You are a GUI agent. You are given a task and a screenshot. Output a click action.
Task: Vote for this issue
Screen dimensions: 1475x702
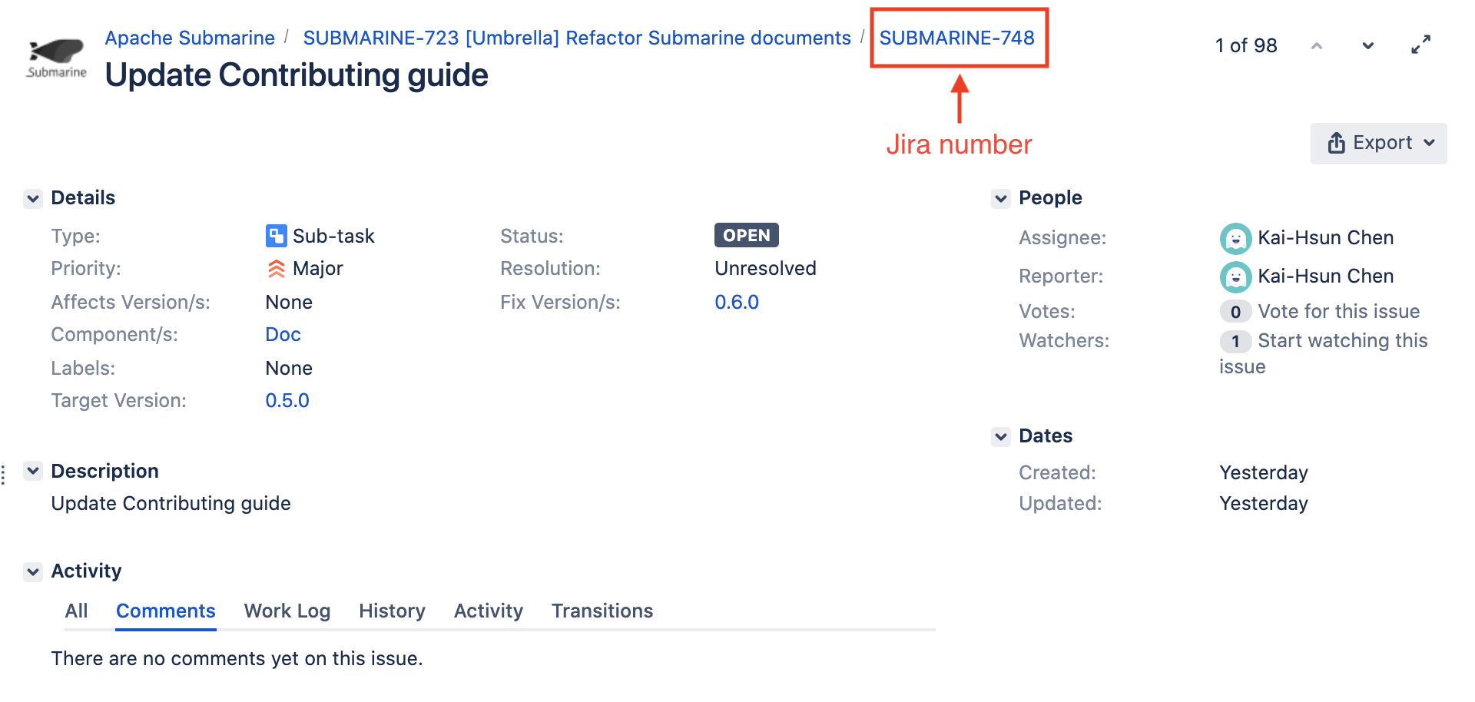(1338, 312)
